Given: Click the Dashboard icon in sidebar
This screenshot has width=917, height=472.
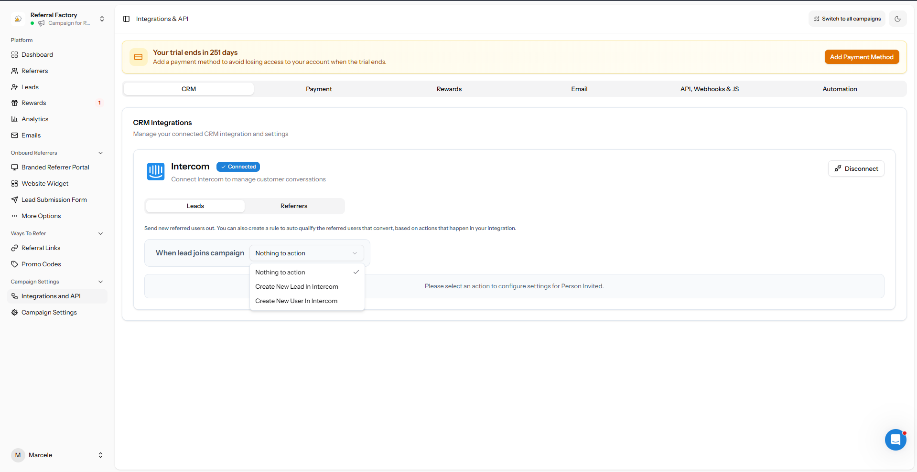Looking at the screenshot, I should click(15, 55).
